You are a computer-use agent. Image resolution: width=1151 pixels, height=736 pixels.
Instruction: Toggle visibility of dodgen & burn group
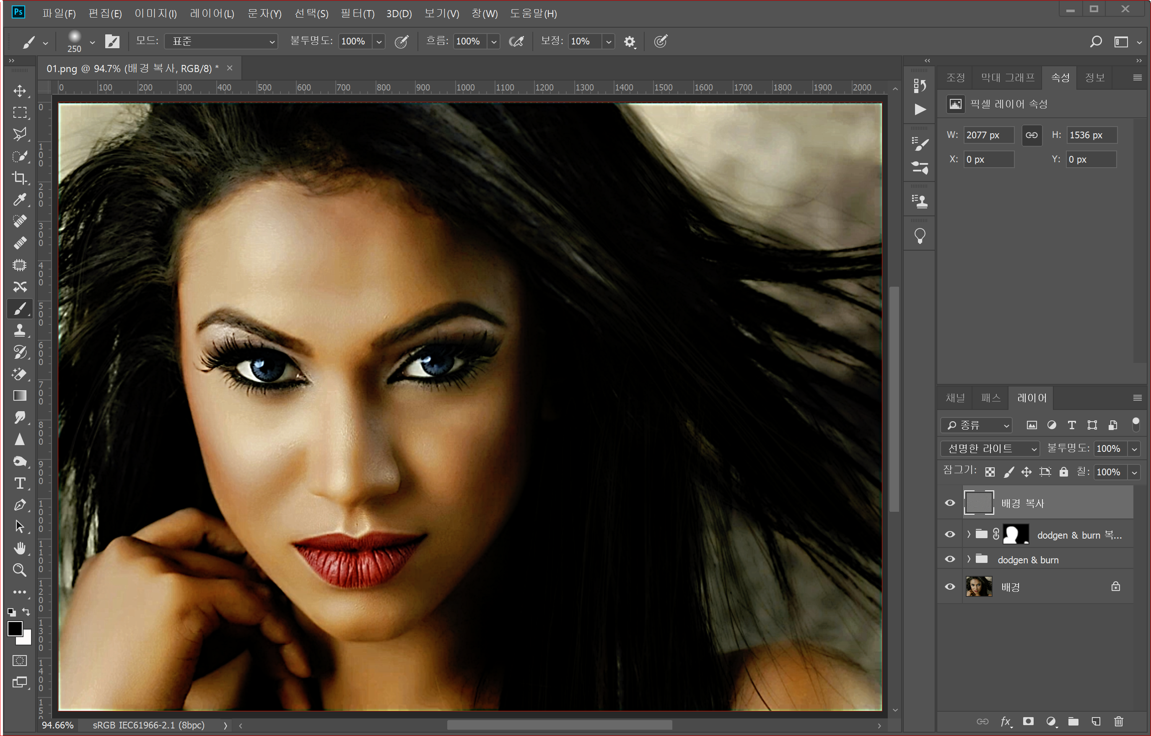click(x=950, y=559)
